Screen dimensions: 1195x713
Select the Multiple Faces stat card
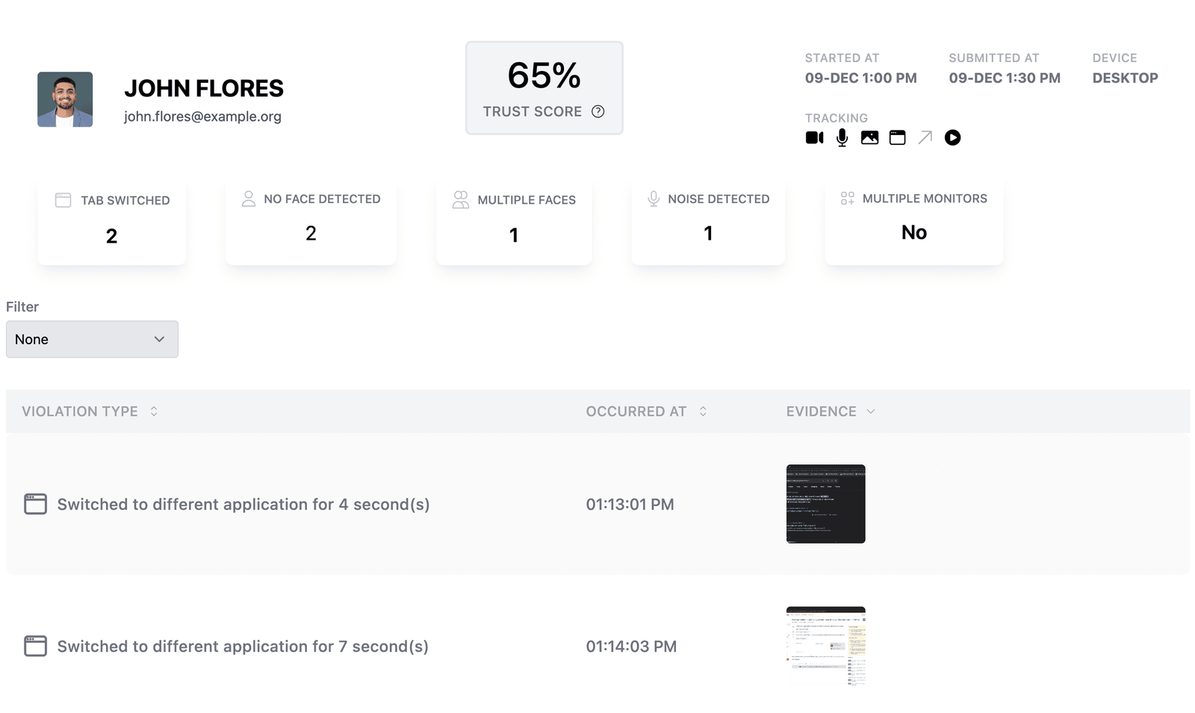coord(514,222)
